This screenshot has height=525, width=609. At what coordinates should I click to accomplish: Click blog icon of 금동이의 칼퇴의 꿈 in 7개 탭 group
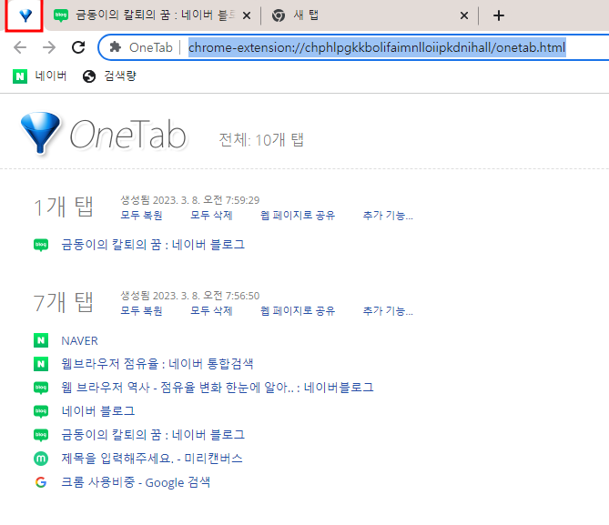[x=41, y=435]
